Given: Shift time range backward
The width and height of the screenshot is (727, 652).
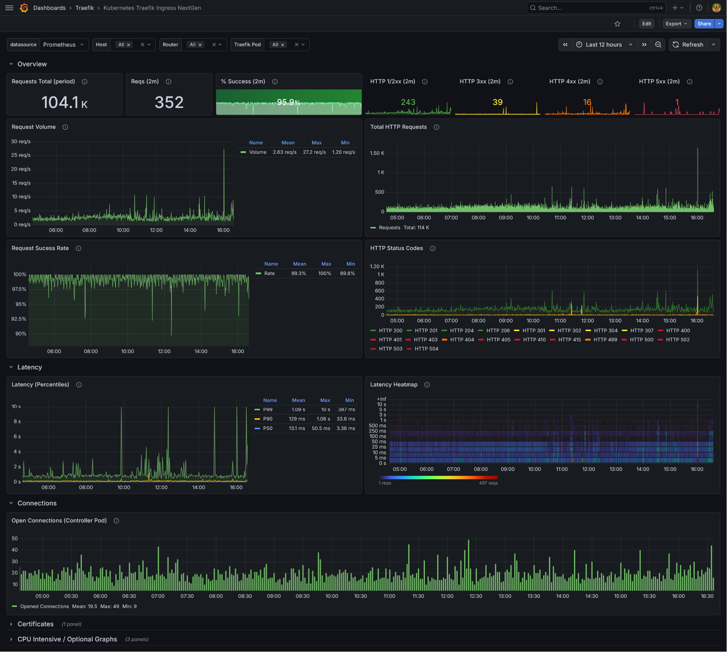Looking at the screenshot, I should point(565,45).
